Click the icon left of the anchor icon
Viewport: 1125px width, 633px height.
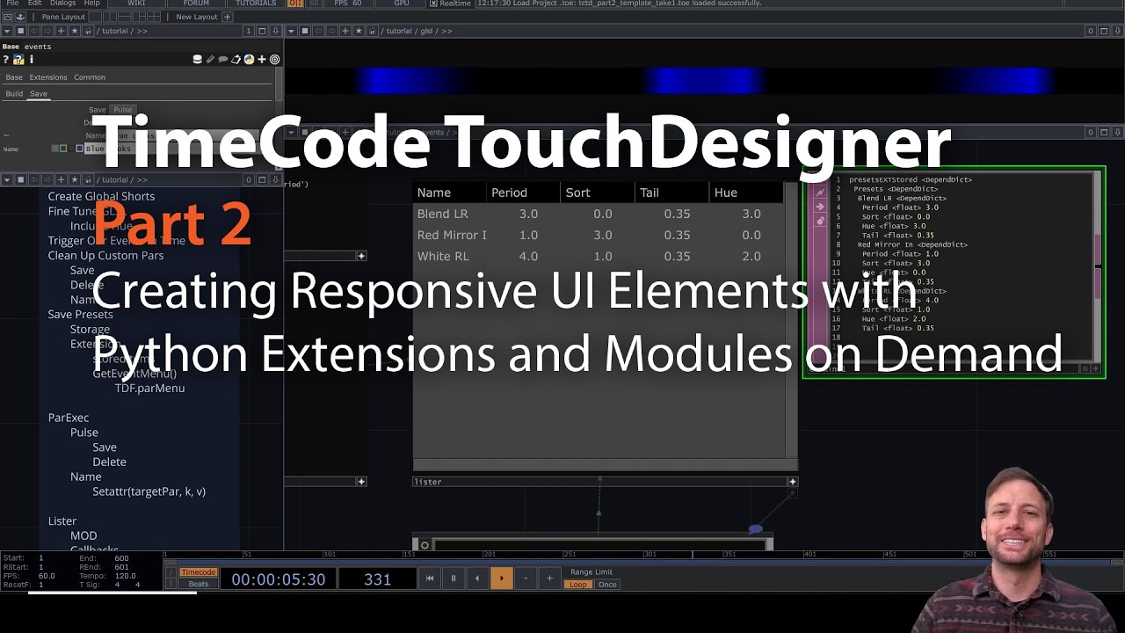point(8,17)
